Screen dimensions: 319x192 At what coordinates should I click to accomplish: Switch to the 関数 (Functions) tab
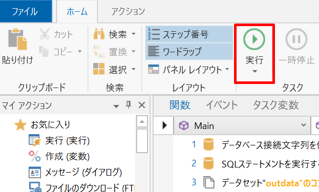(180, 105)
